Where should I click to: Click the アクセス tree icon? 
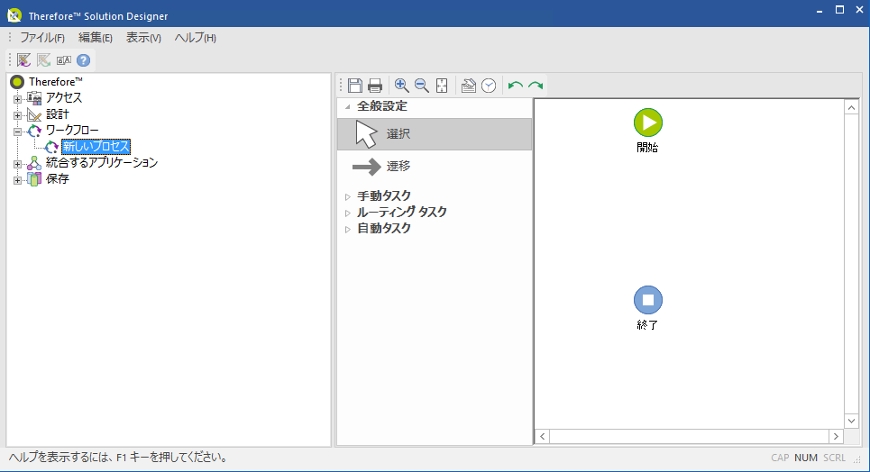point(34,98)
